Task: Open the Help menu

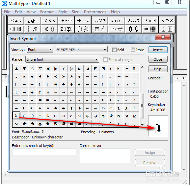Action: pyautogui.click(x=115, y=12)
